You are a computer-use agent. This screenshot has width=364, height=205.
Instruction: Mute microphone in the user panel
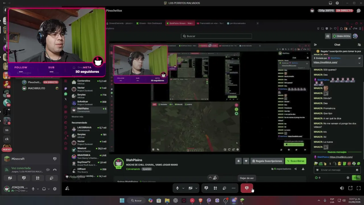coord(33,189)
